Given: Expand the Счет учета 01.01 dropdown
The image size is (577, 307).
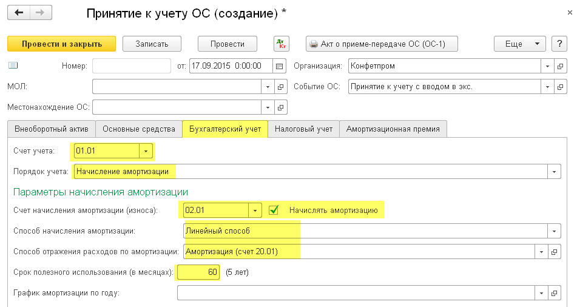Looking at the screenshot, I should (x=146, y=150).
